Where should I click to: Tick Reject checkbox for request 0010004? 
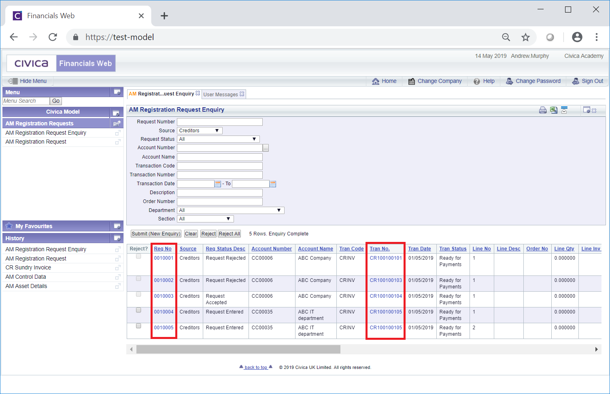pos(138,310)
